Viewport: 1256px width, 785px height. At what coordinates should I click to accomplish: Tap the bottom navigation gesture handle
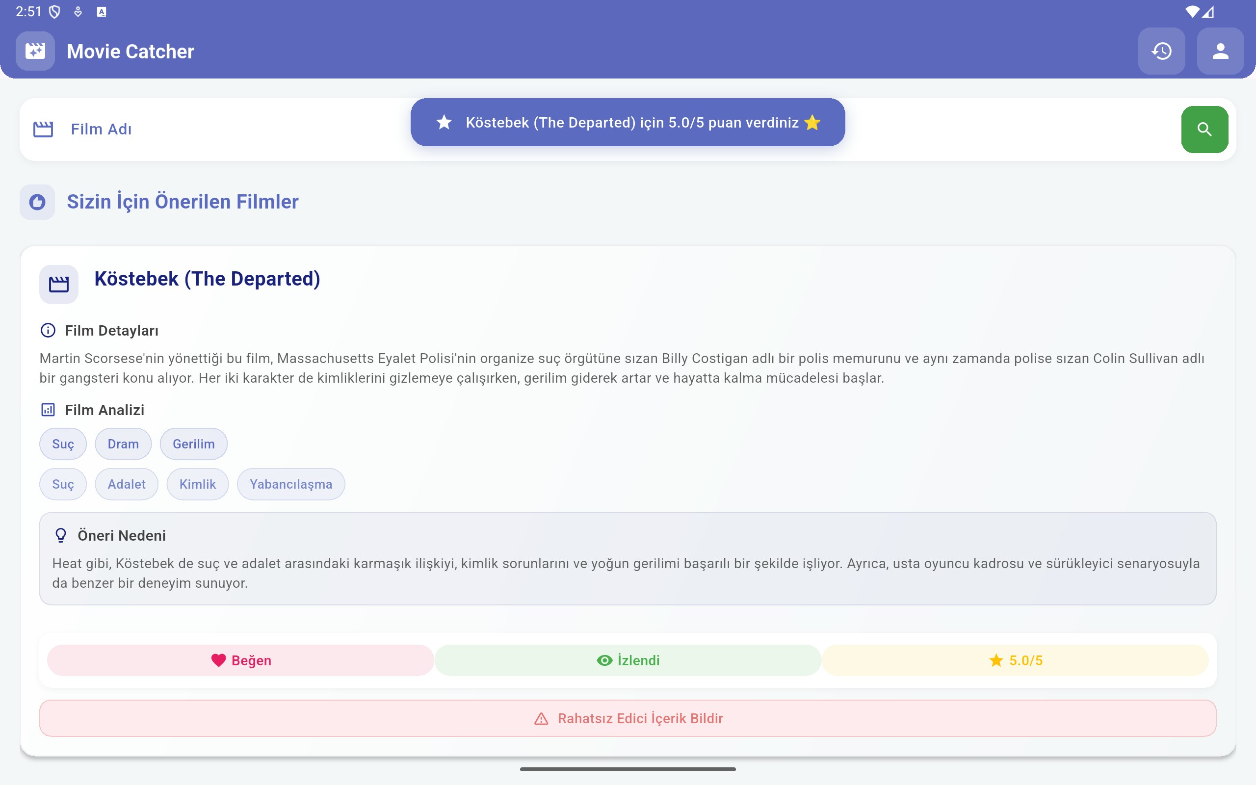(x=628, y=769)
